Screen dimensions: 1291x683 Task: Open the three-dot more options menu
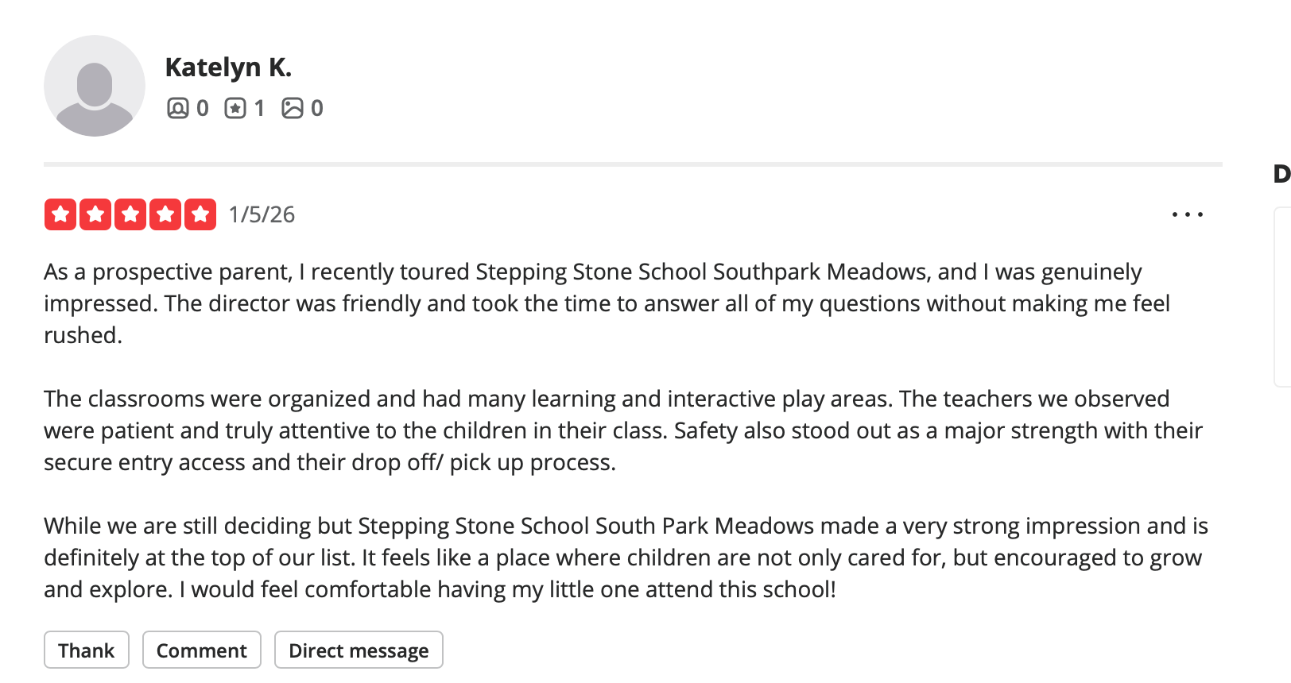(x=1188, y=214)
